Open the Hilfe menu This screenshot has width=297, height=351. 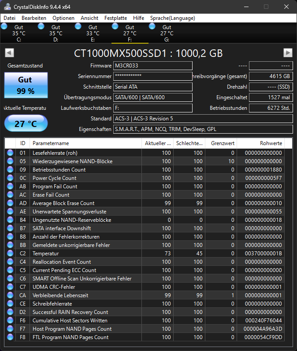(x=138, y=18)
